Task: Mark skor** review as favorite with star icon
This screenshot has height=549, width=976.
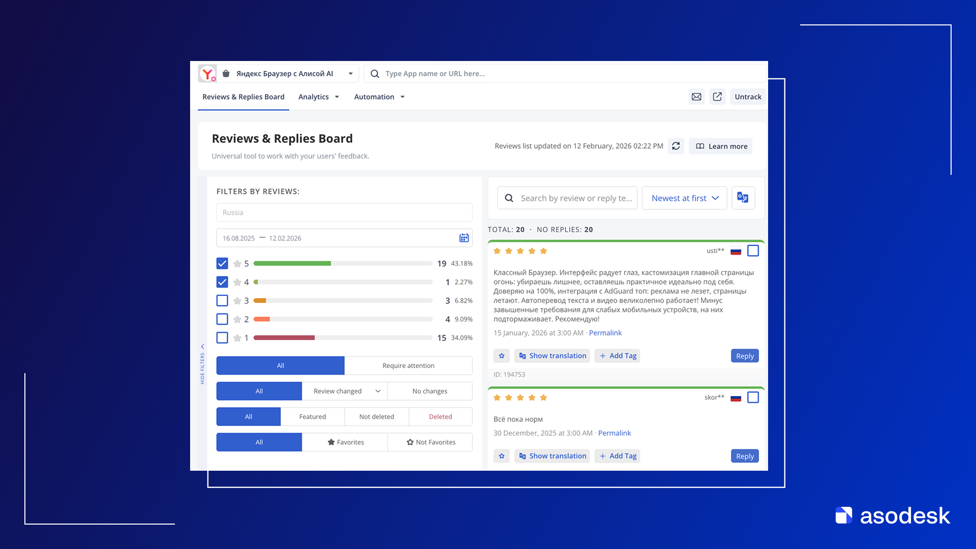Action: (501, 456)
